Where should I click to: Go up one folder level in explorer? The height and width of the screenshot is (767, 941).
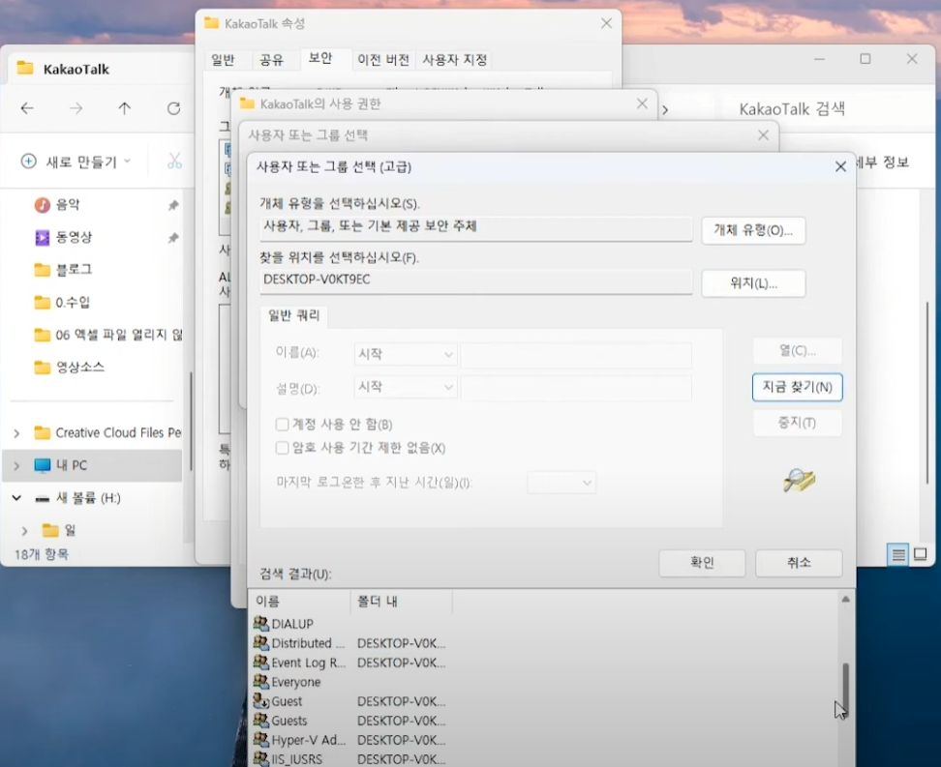point(124,108)
